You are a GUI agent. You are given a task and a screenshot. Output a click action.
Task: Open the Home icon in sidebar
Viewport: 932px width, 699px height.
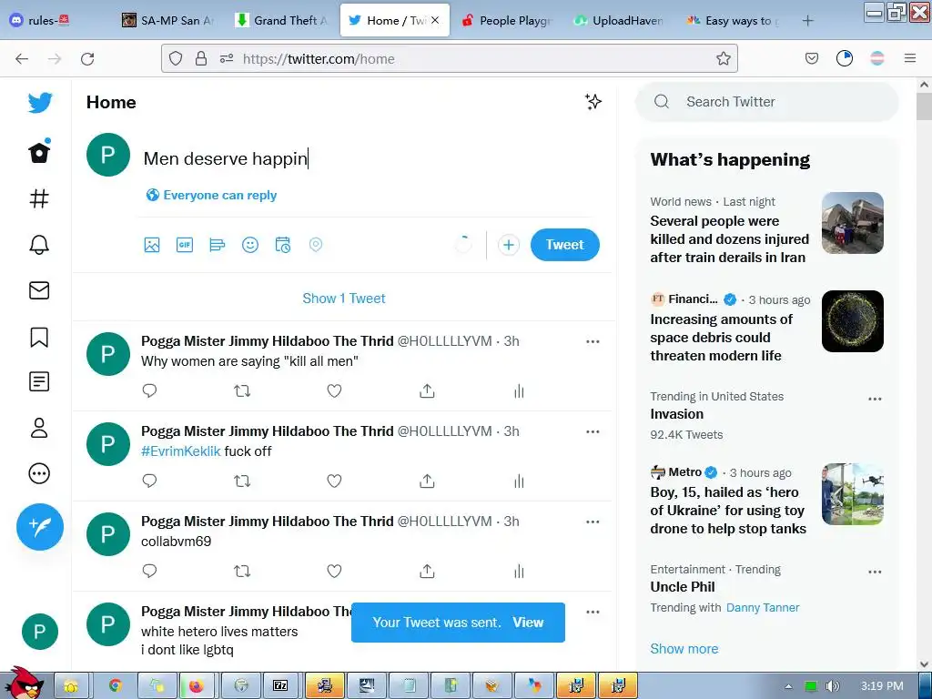coord(39,152)
